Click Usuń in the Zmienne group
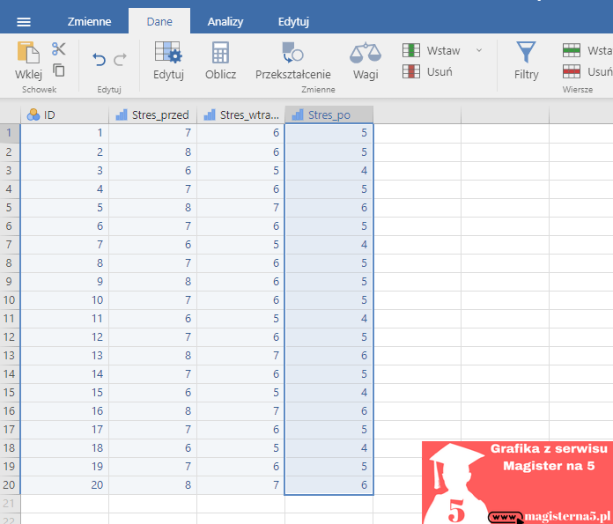This screenshot has height=524, width=613. [432, 70]
